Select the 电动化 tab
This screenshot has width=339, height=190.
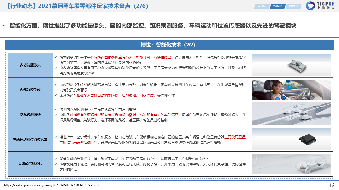pos(262,6)
